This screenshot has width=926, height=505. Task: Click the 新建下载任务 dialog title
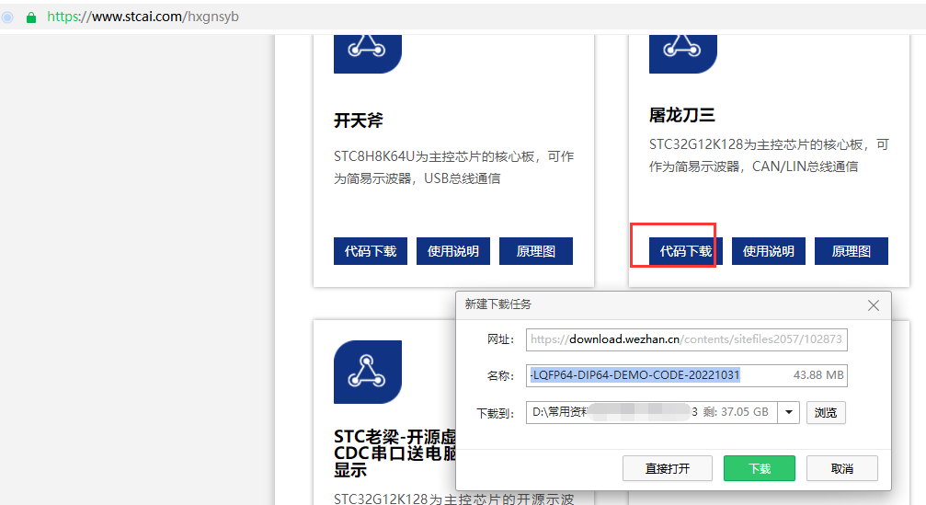[x=497, y=304]
